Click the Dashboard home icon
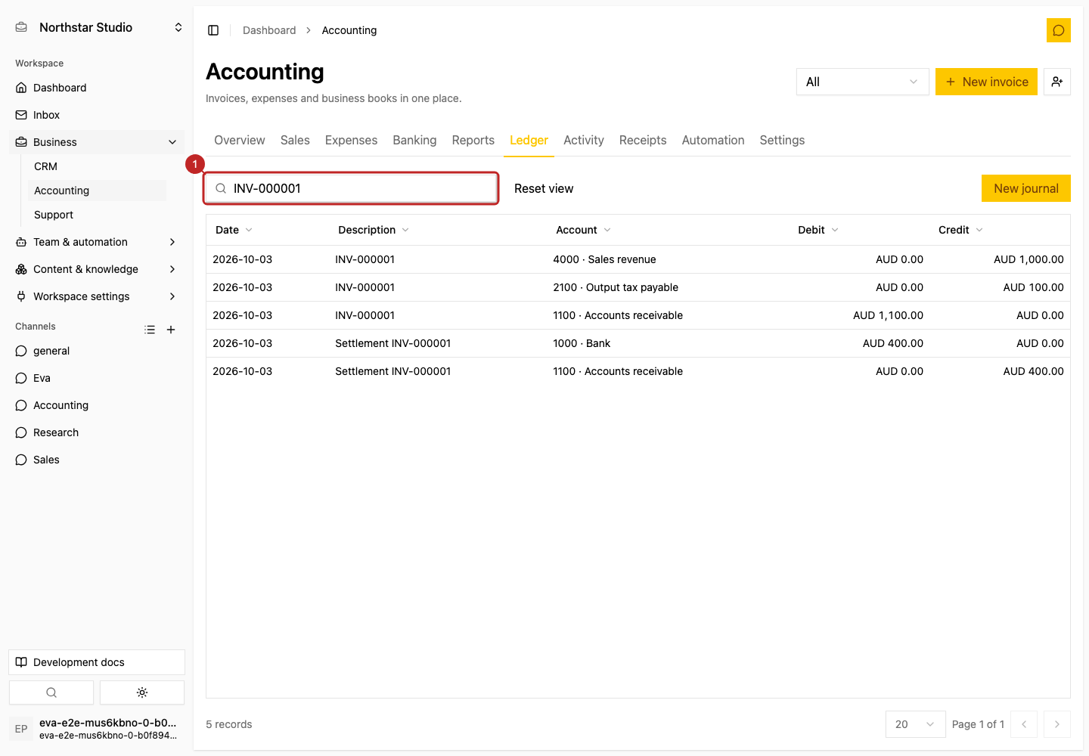 tap(21, 88)
